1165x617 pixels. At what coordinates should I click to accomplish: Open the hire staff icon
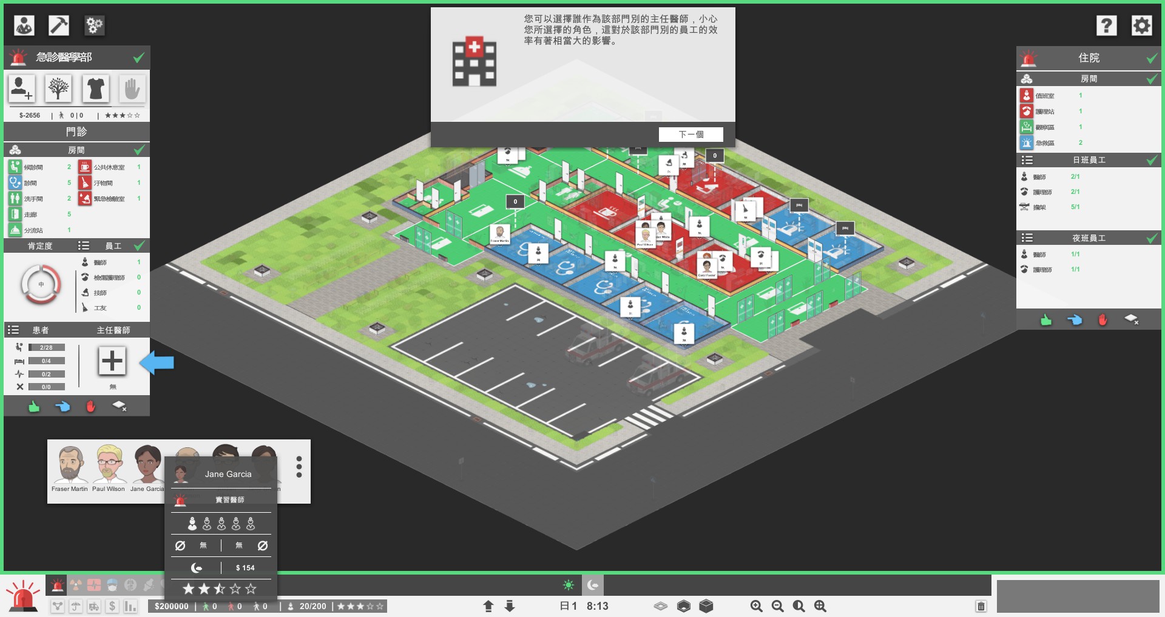pyautogui.click(x=21, y=88)
